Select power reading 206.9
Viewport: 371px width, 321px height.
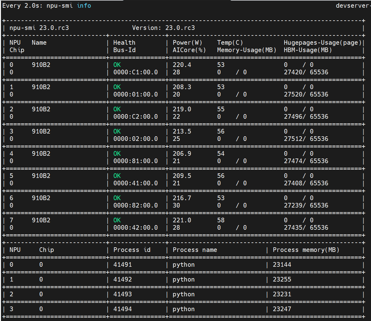click(182, 154)
